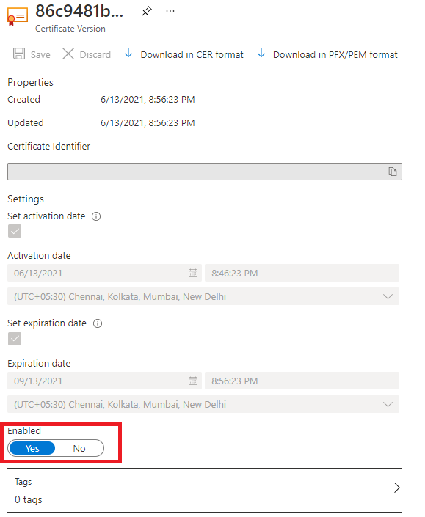Open the Tags section chevron
The image size is (425, 517).
[x=397, y=488]
